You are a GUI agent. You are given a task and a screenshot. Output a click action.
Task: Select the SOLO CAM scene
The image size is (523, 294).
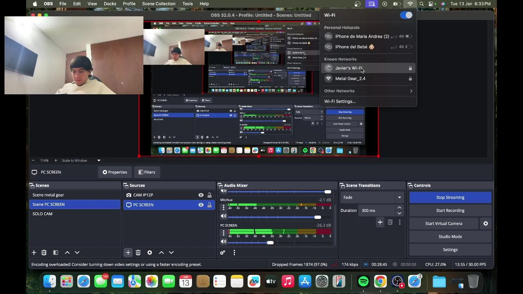[75, 214]
